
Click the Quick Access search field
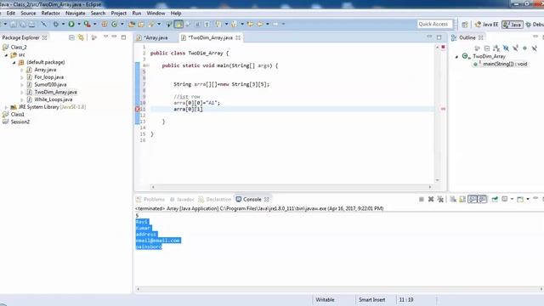pyautogui.click(x=434, y=24)
